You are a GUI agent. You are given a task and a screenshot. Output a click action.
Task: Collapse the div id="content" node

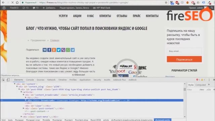(15, 84)
